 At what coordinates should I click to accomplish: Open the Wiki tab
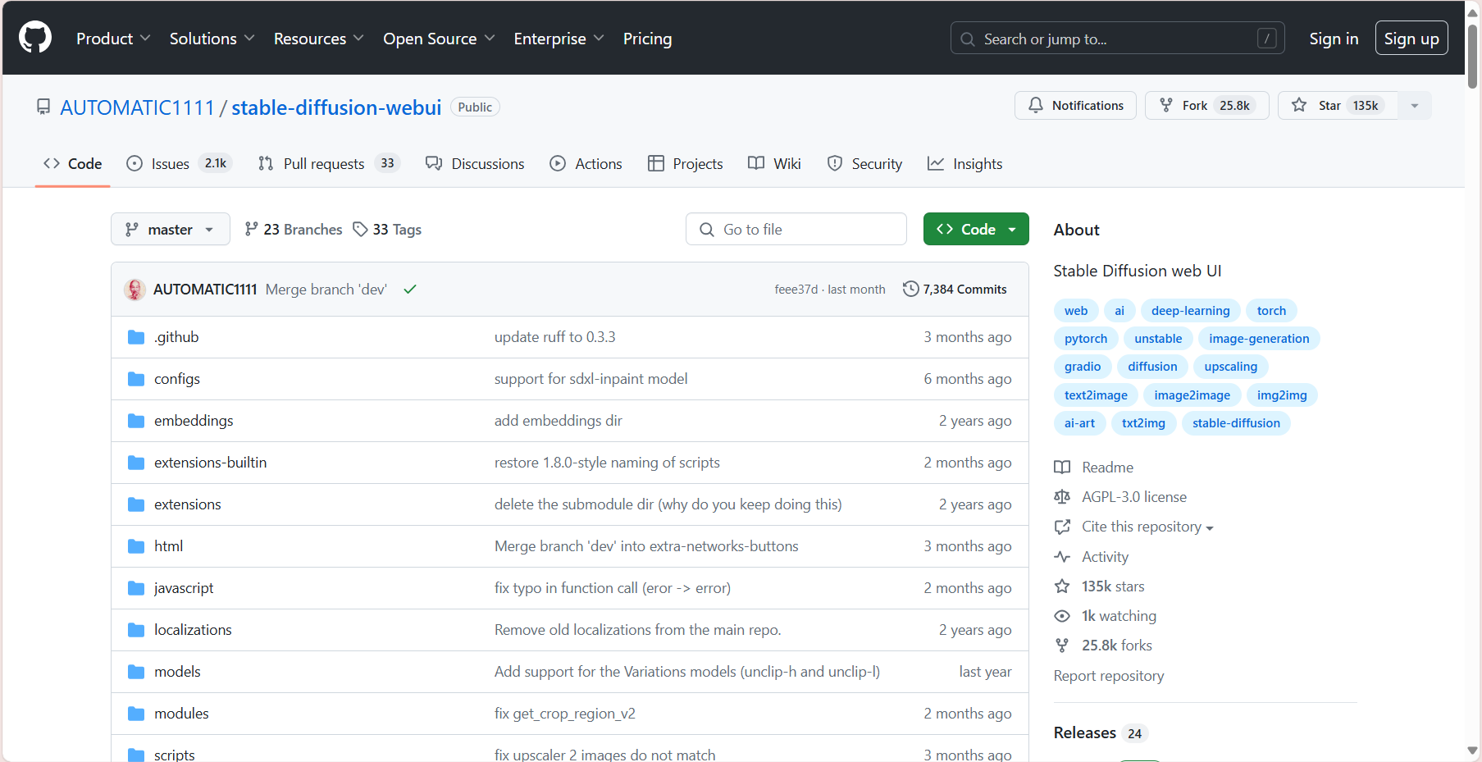pos(774,164)
